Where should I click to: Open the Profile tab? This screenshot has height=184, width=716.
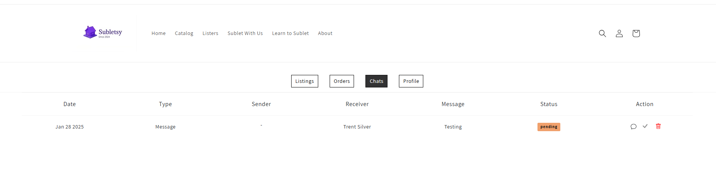pos(411,81)
